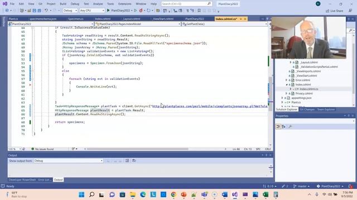Switch to the _Layout.cshtml editor tab

(132, 19)
